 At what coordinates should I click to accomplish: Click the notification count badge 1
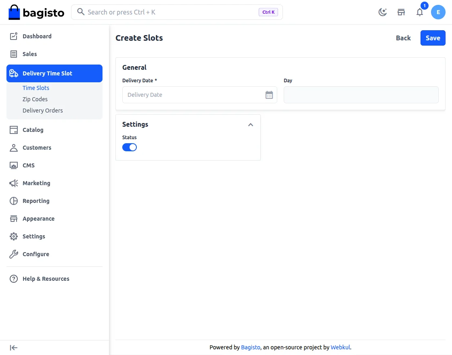point(424,6)
